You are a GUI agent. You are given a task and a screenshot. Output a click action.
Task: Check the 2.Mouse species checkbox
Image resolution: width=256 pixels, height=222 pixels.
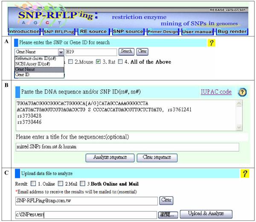tap(70, 62)
